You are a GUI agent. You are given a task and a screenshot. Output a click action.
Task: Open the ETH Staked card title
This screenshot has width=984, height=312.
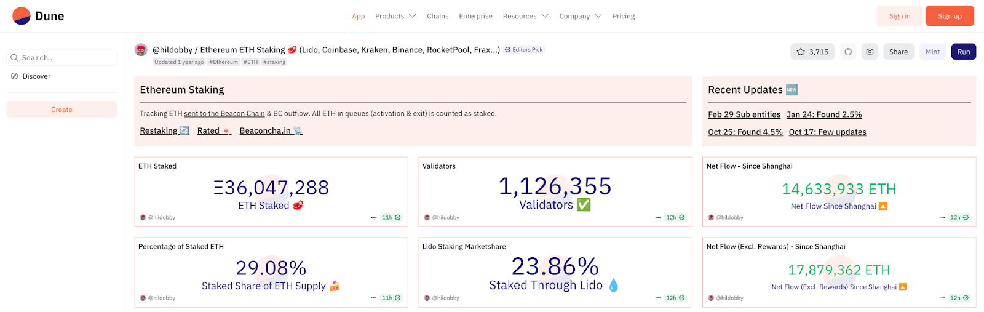click(x=157, y=166)
